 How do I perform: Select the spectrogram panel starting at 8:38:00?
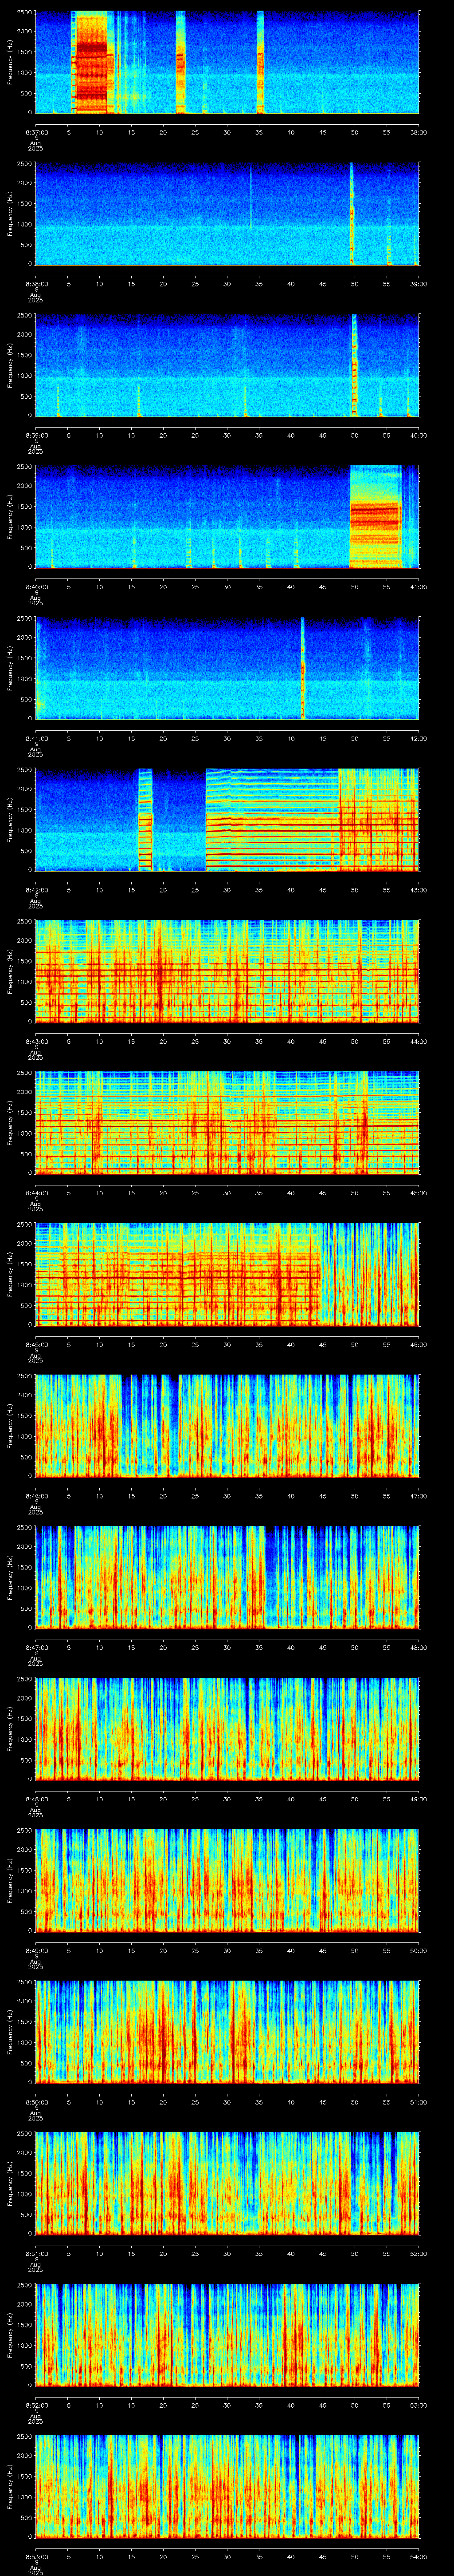point(227,214)
